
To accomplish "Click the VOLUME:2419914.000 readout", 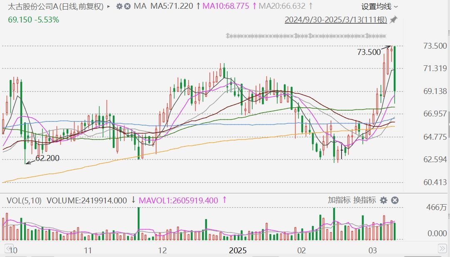I will [x=87, y=200].
